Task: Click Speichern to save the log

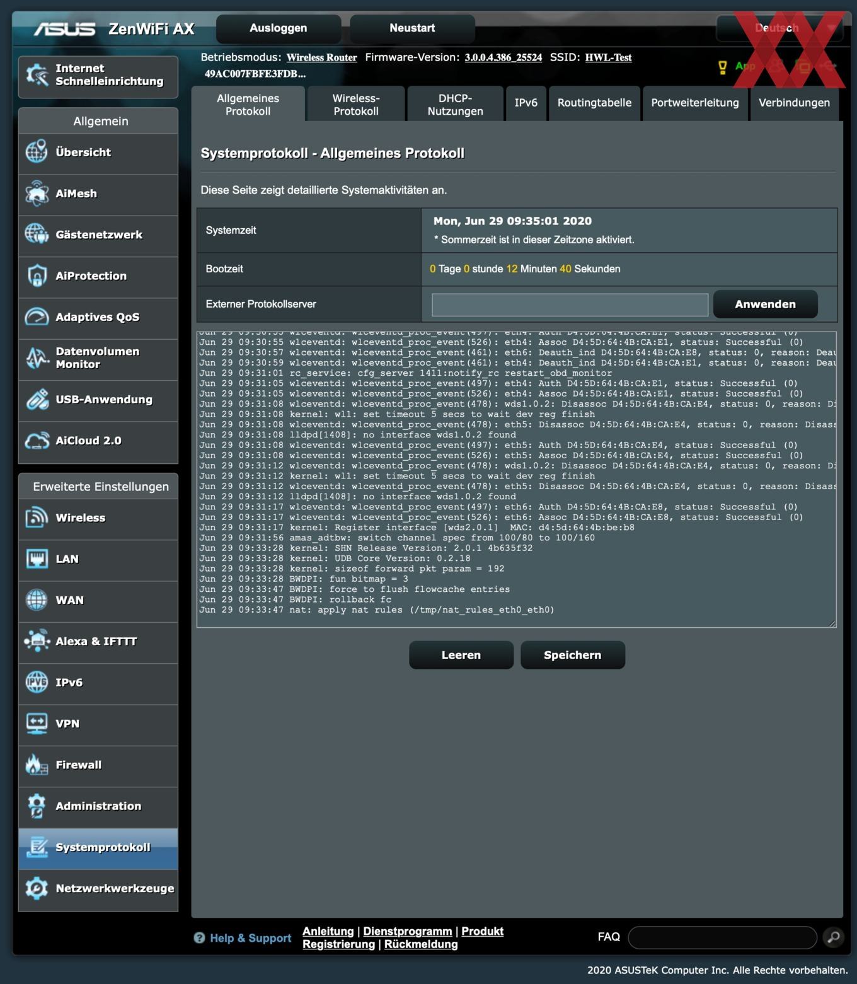Action: coord(573,655)
